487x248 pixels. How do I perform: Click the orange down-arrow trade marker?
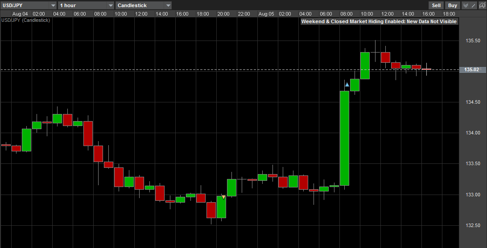(223, 197)
